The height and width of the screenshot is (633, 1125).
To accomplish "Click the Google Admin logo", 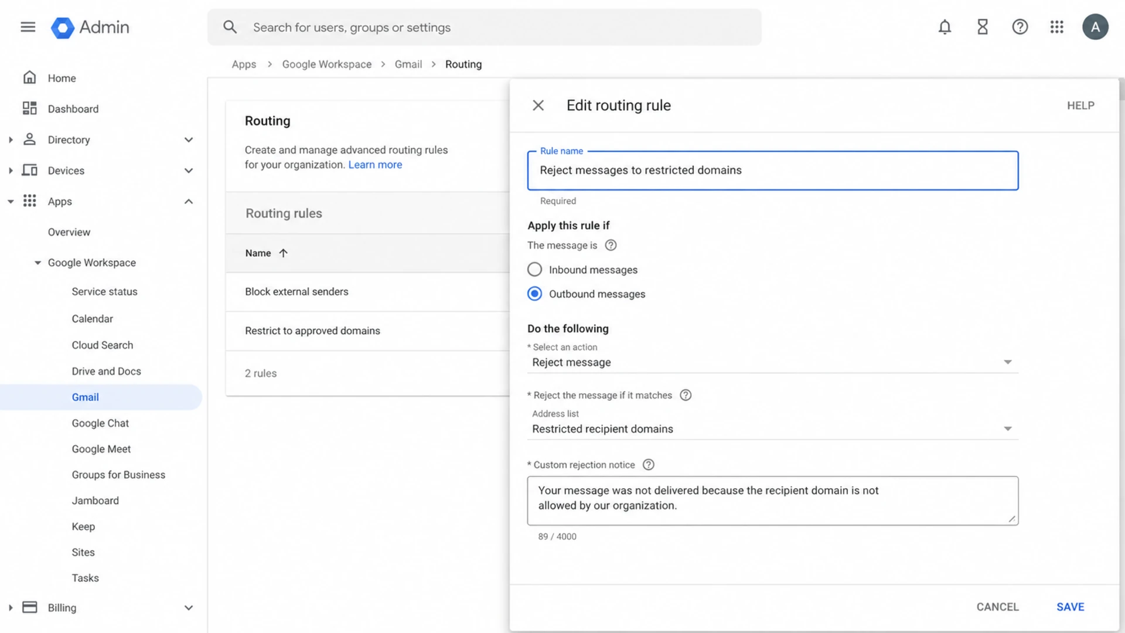I will tap(90, 28).
